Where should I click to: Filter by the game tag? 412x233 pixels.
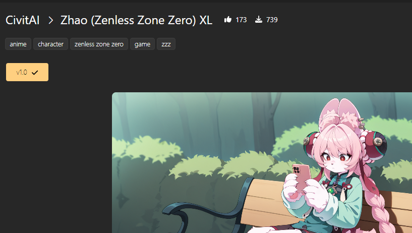coord(142,44)
